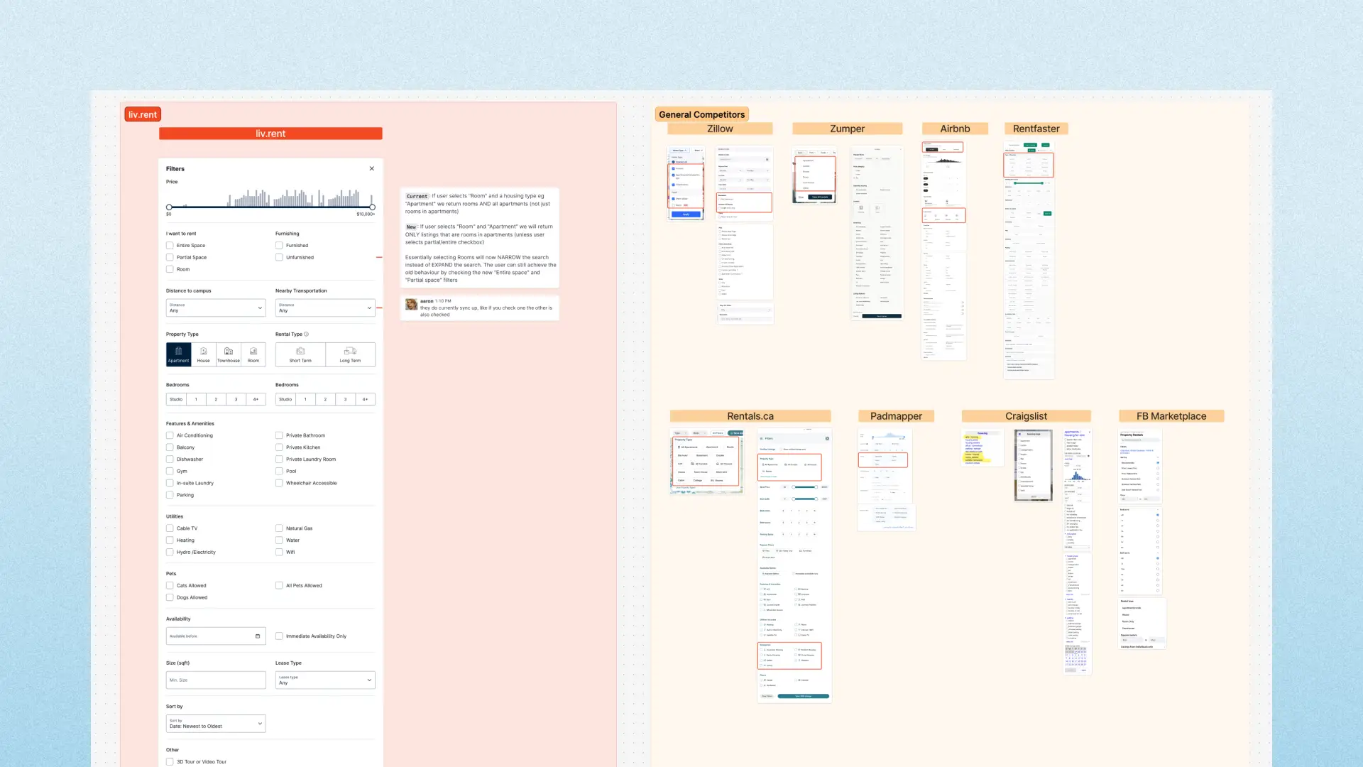Close the Filters panel with X
This screenshot has height=767, width=1363.
pos(371,168)
